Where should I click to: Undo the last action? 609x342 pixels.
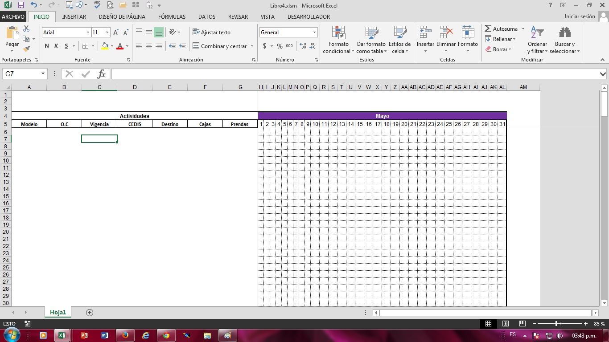point(34,5)
